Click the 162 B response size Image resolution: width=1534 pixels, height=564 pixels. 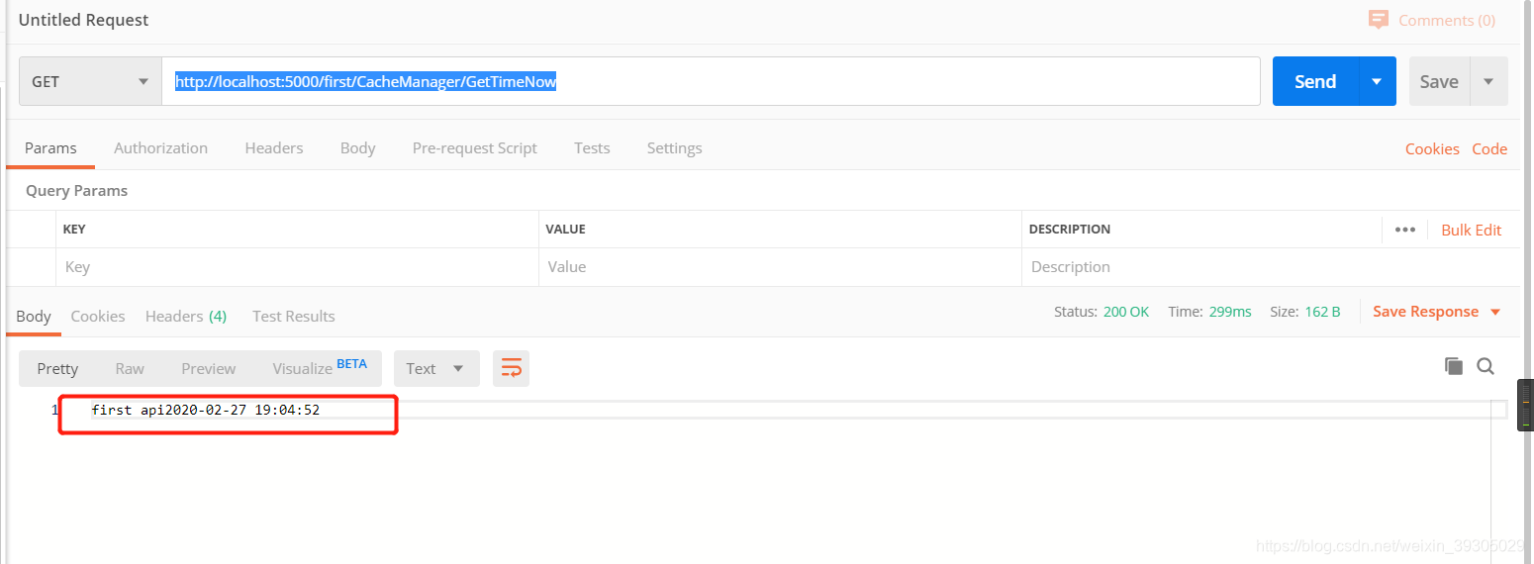1323,312
